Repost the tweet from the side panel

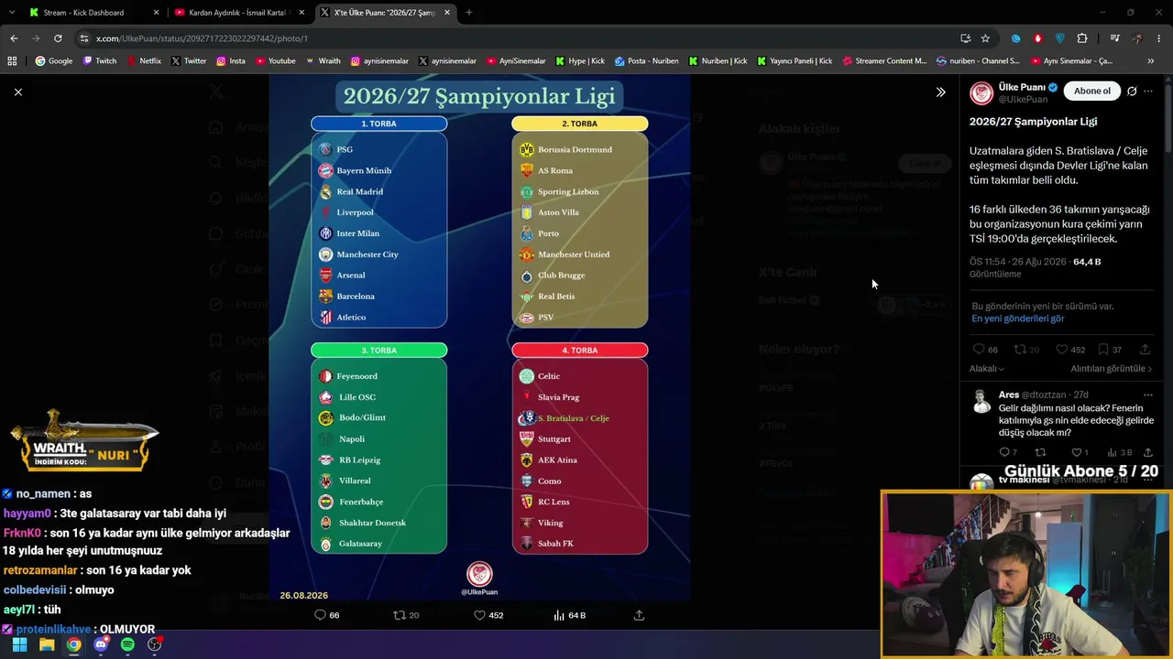click(1019, 349)
